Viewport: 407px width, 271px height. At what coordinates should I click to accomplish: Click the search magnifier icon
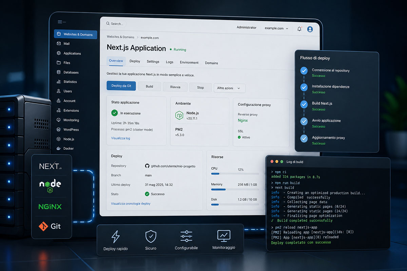pyautogui.click(x=108, y=23)
